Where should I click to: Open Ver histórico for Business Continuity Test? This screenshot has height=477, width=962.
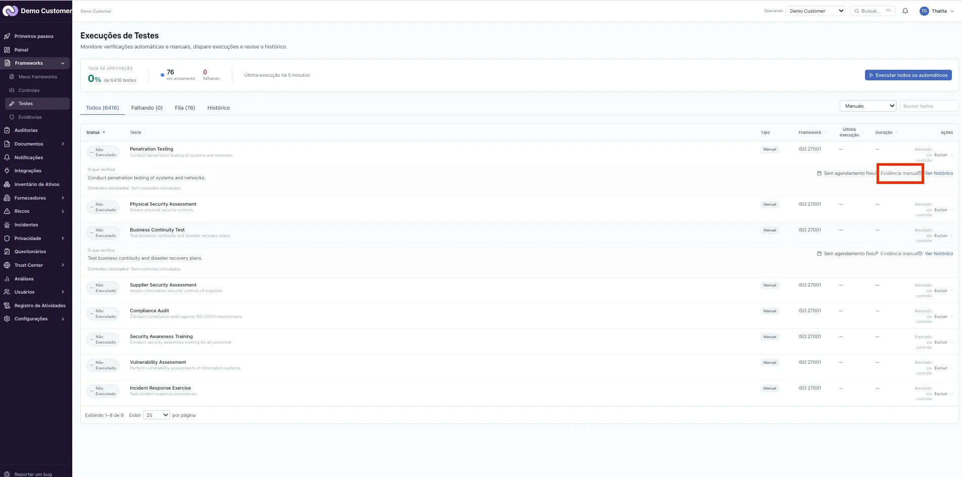click(939, 254)
